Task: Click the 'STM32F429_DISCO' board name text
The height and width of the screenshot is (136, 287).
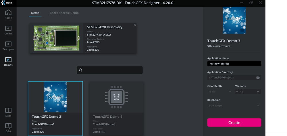Action: point(99,35)
